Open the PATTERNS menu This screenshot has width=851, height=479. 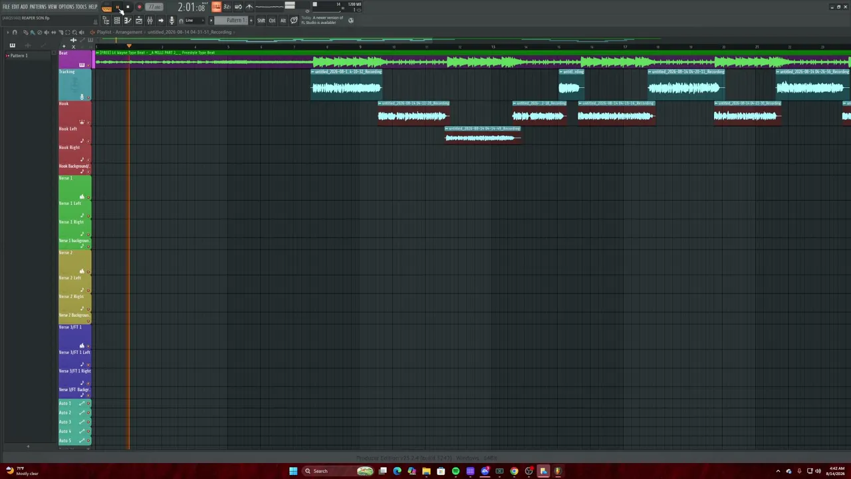[38, 7]
